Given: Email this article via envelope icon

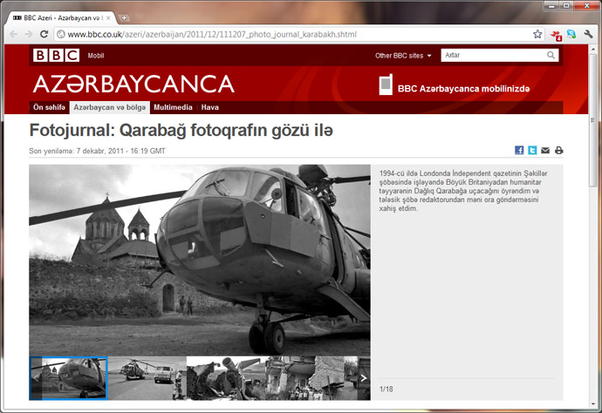Looking at the screenshot, I should pyautogui.click(x=545, y=151).
